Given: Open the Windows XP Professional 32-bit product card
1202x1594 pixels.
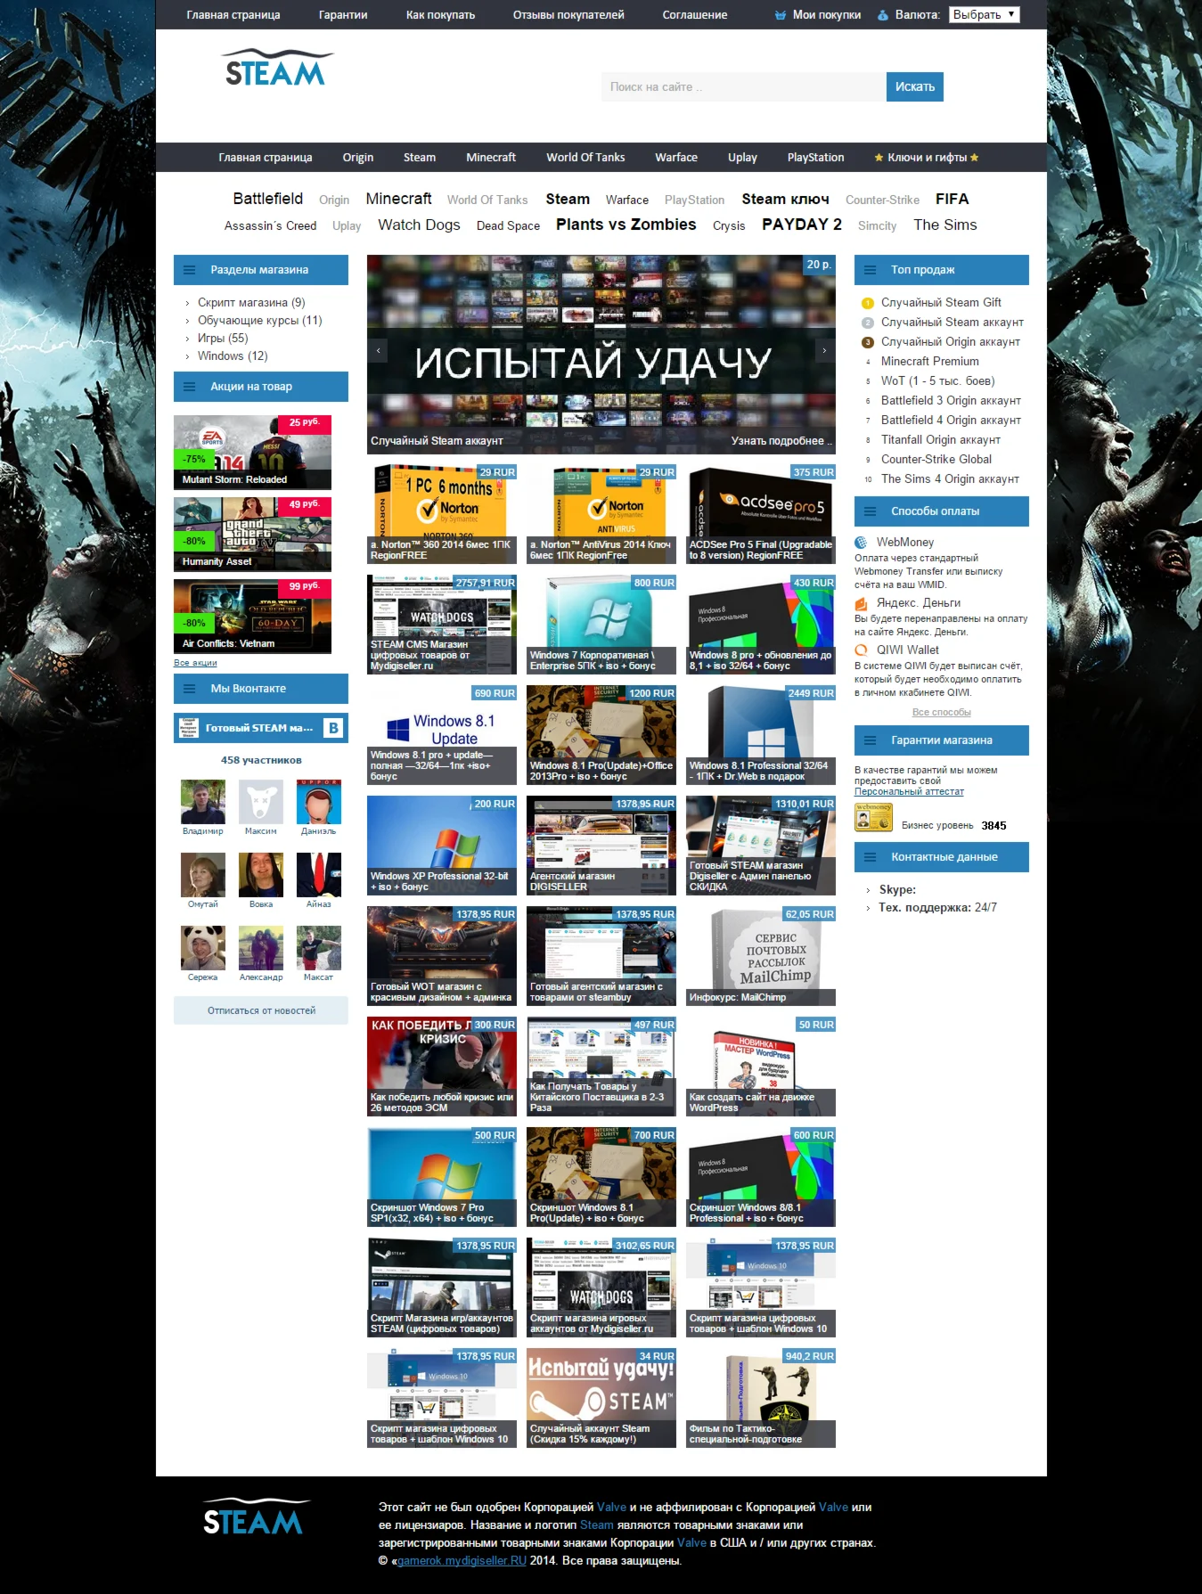Looking at the screenshot, I should [442, 846].
